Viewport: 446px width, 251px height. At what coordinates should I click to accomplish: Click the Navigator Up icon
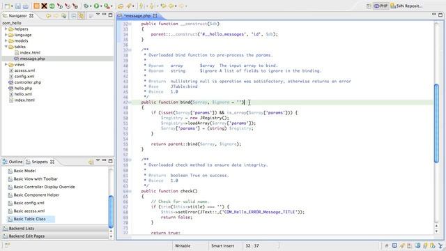[x=63, y=16]
